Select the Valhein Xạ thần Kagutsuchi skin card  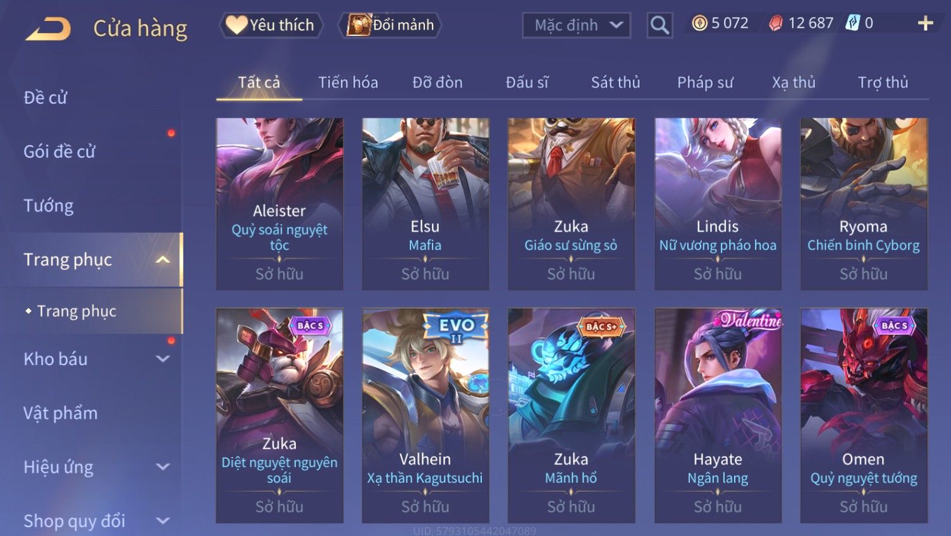[425, 416]
